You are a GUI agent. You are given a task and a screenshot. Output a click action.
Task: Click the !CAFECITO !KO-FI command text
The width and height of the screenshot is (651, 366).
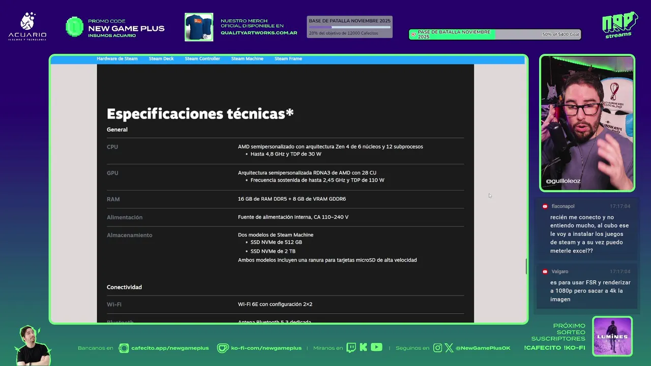pyautogui.click(x=554, y=348)
